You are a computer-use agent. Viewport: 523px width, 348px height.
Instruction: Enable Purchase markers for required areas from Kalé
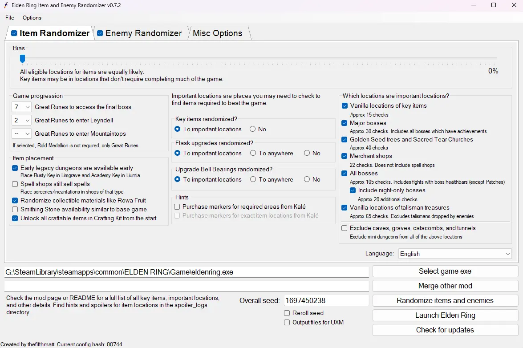177,206
